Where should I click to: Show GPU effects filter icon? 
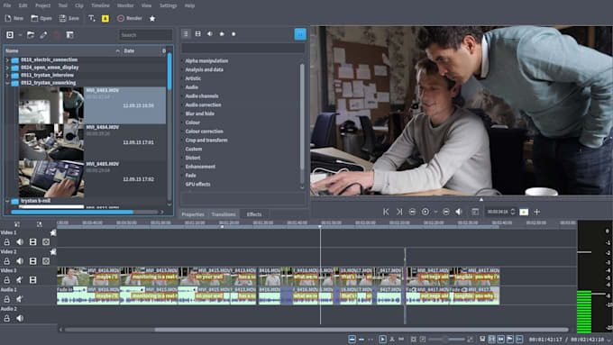tap(222, 34)
